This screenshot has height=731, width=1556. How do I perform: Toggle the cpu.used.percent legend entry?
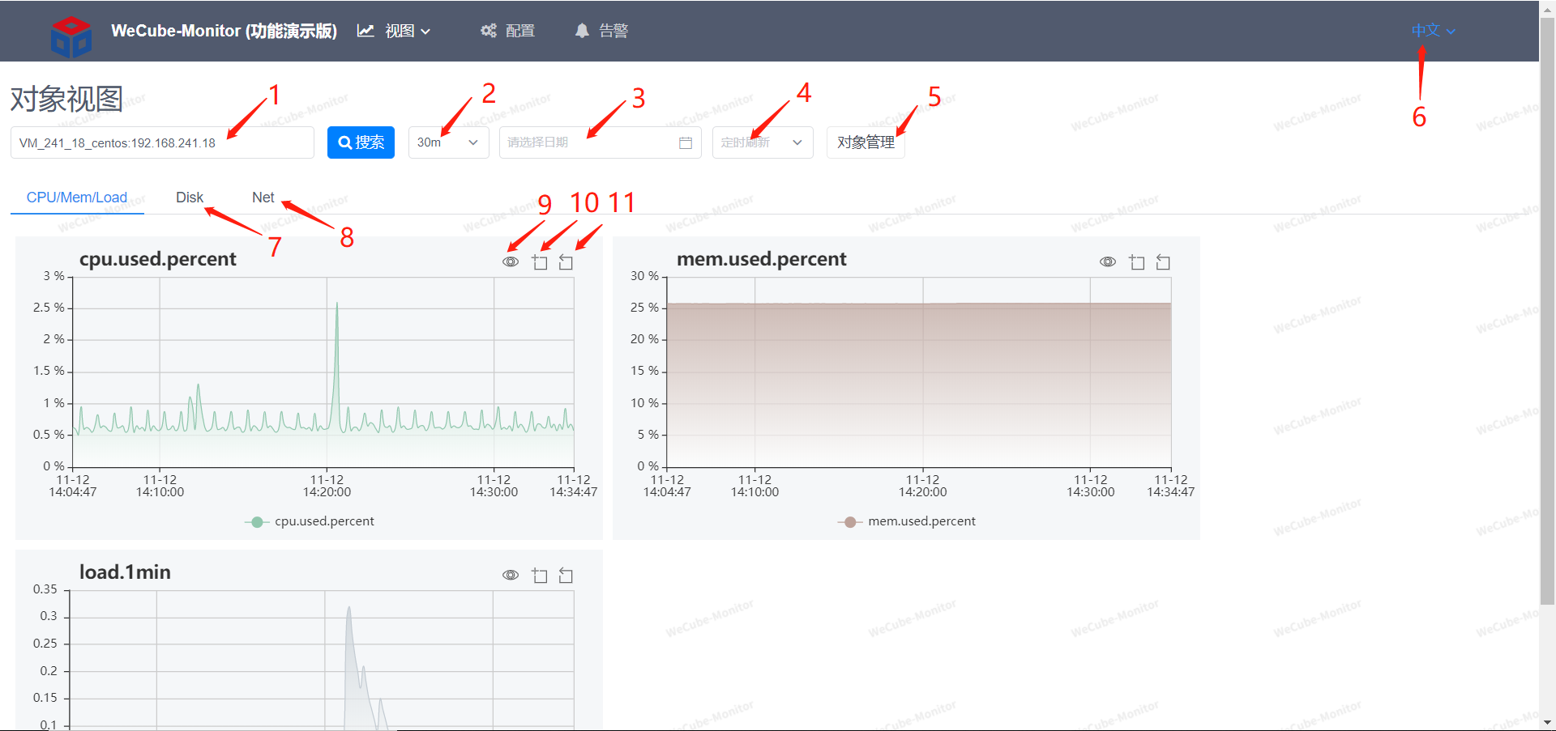310,521
